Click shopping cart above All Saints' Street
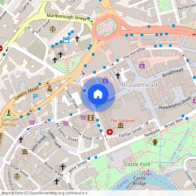196x196 pixels. coord(66,123)
